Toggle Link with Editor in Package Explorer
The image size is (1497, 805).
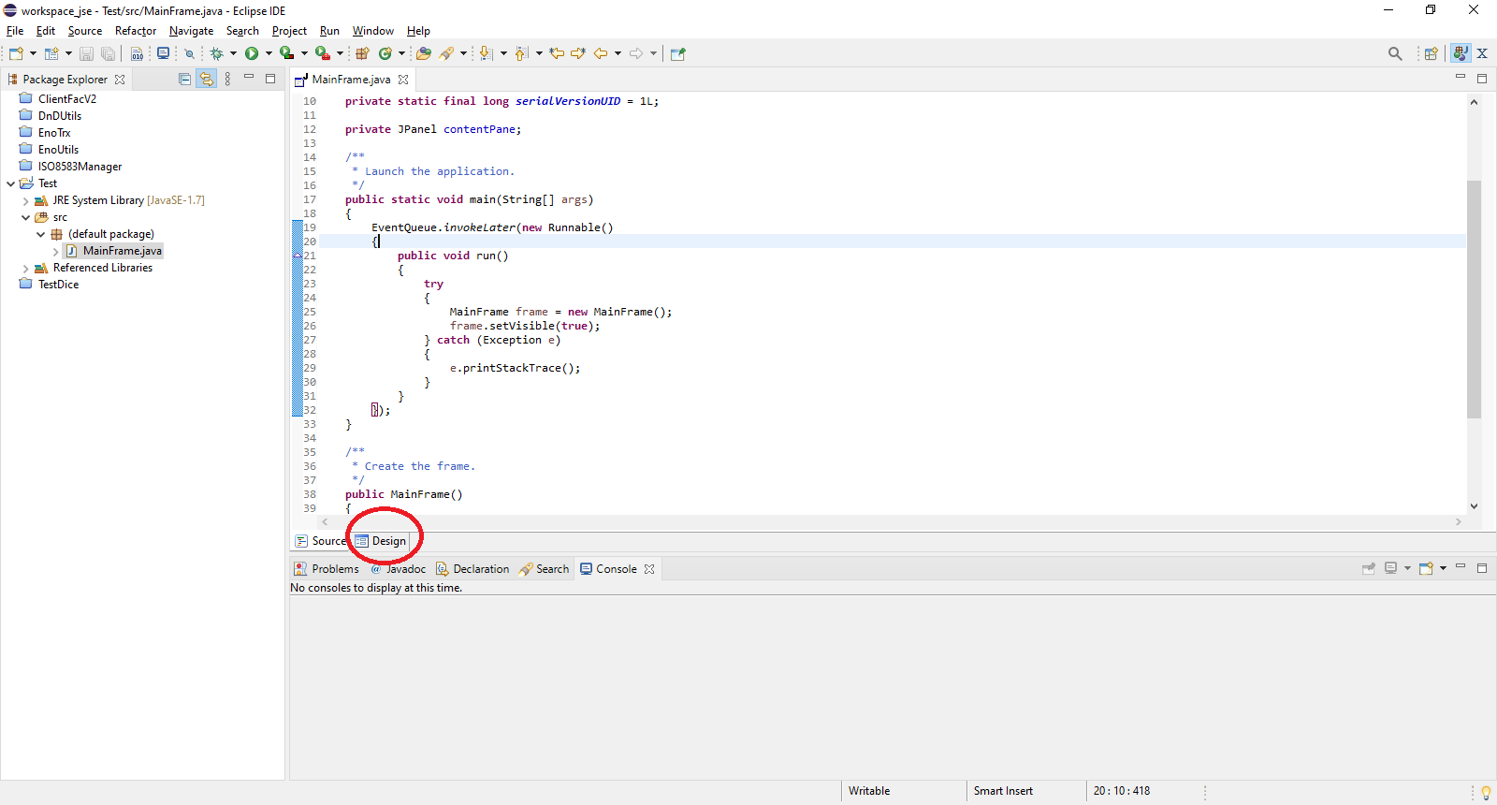[x=206, y=80]
